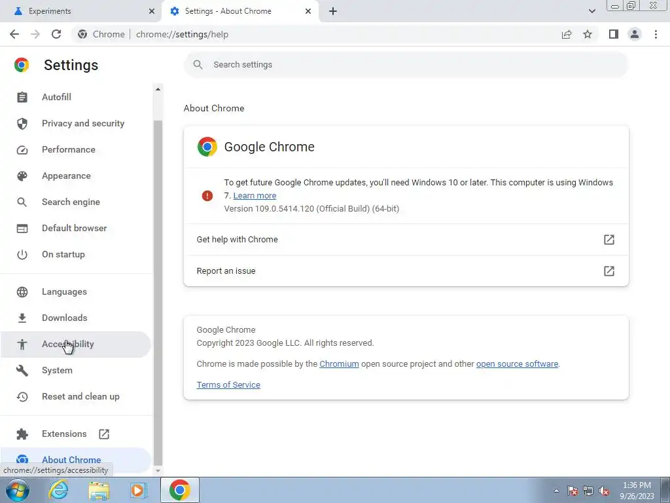Click the Get help with Chrome row
The image size is (670, 503).
pos(406,240)
